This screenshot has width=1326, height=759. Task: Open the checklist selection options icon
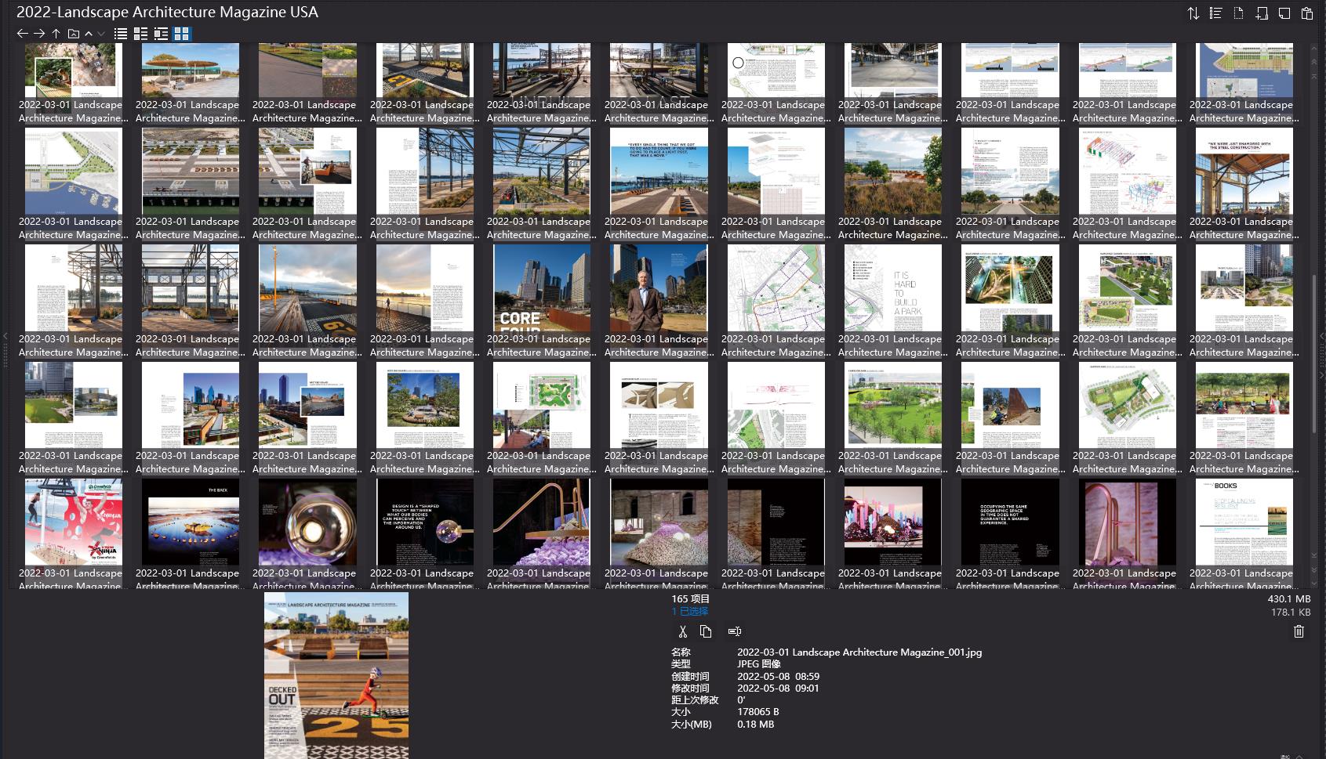tap(1215, 13)
